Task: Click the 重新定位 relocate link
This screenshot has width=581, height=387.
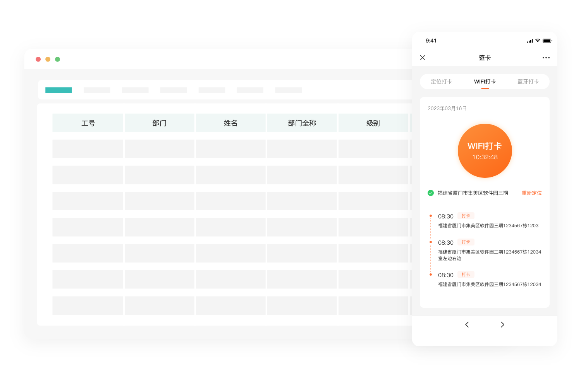Action: [x=531, y=193]
